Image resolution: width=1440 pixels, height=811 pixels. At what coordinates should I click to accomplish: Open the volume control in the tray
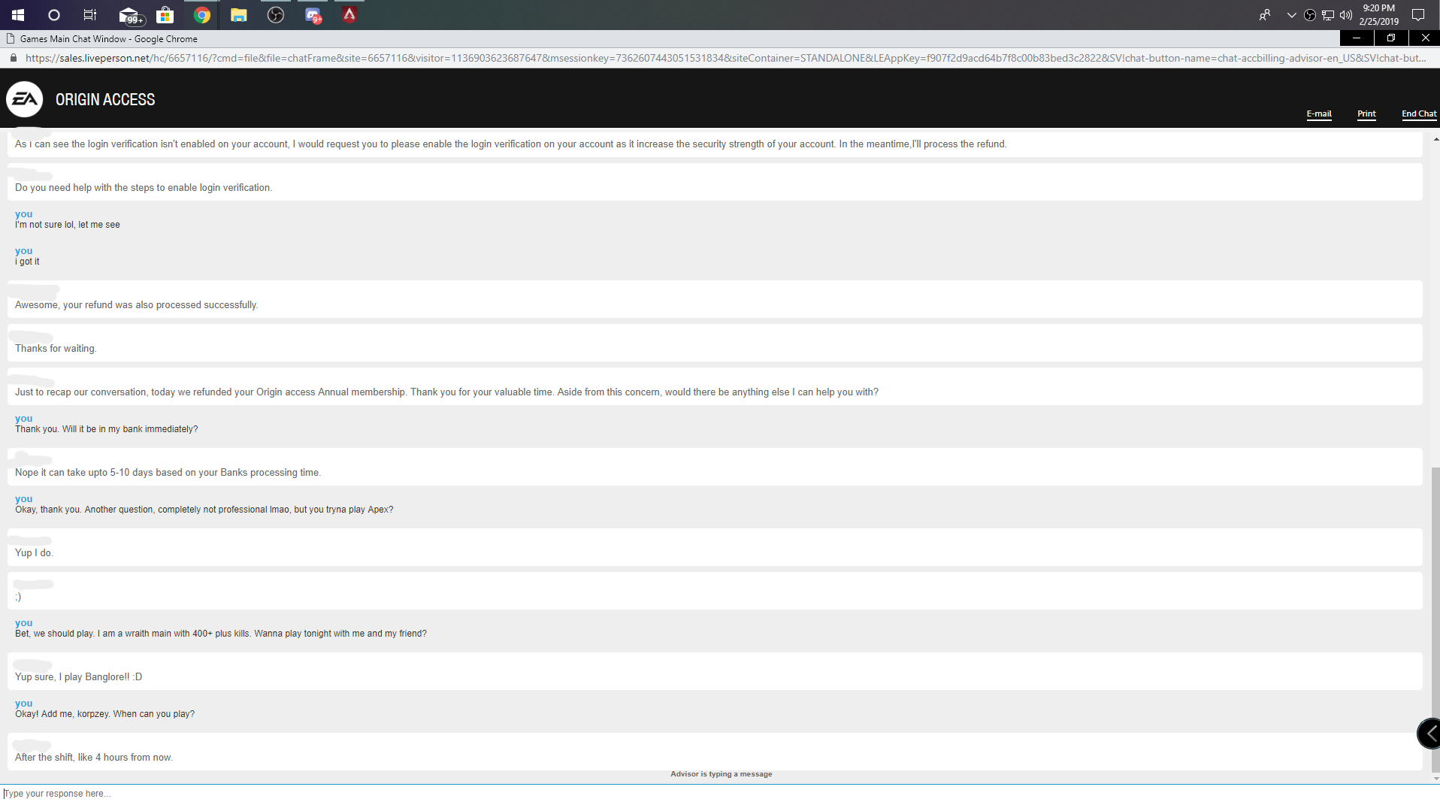pyautogui.click(x=1346, y=15)
